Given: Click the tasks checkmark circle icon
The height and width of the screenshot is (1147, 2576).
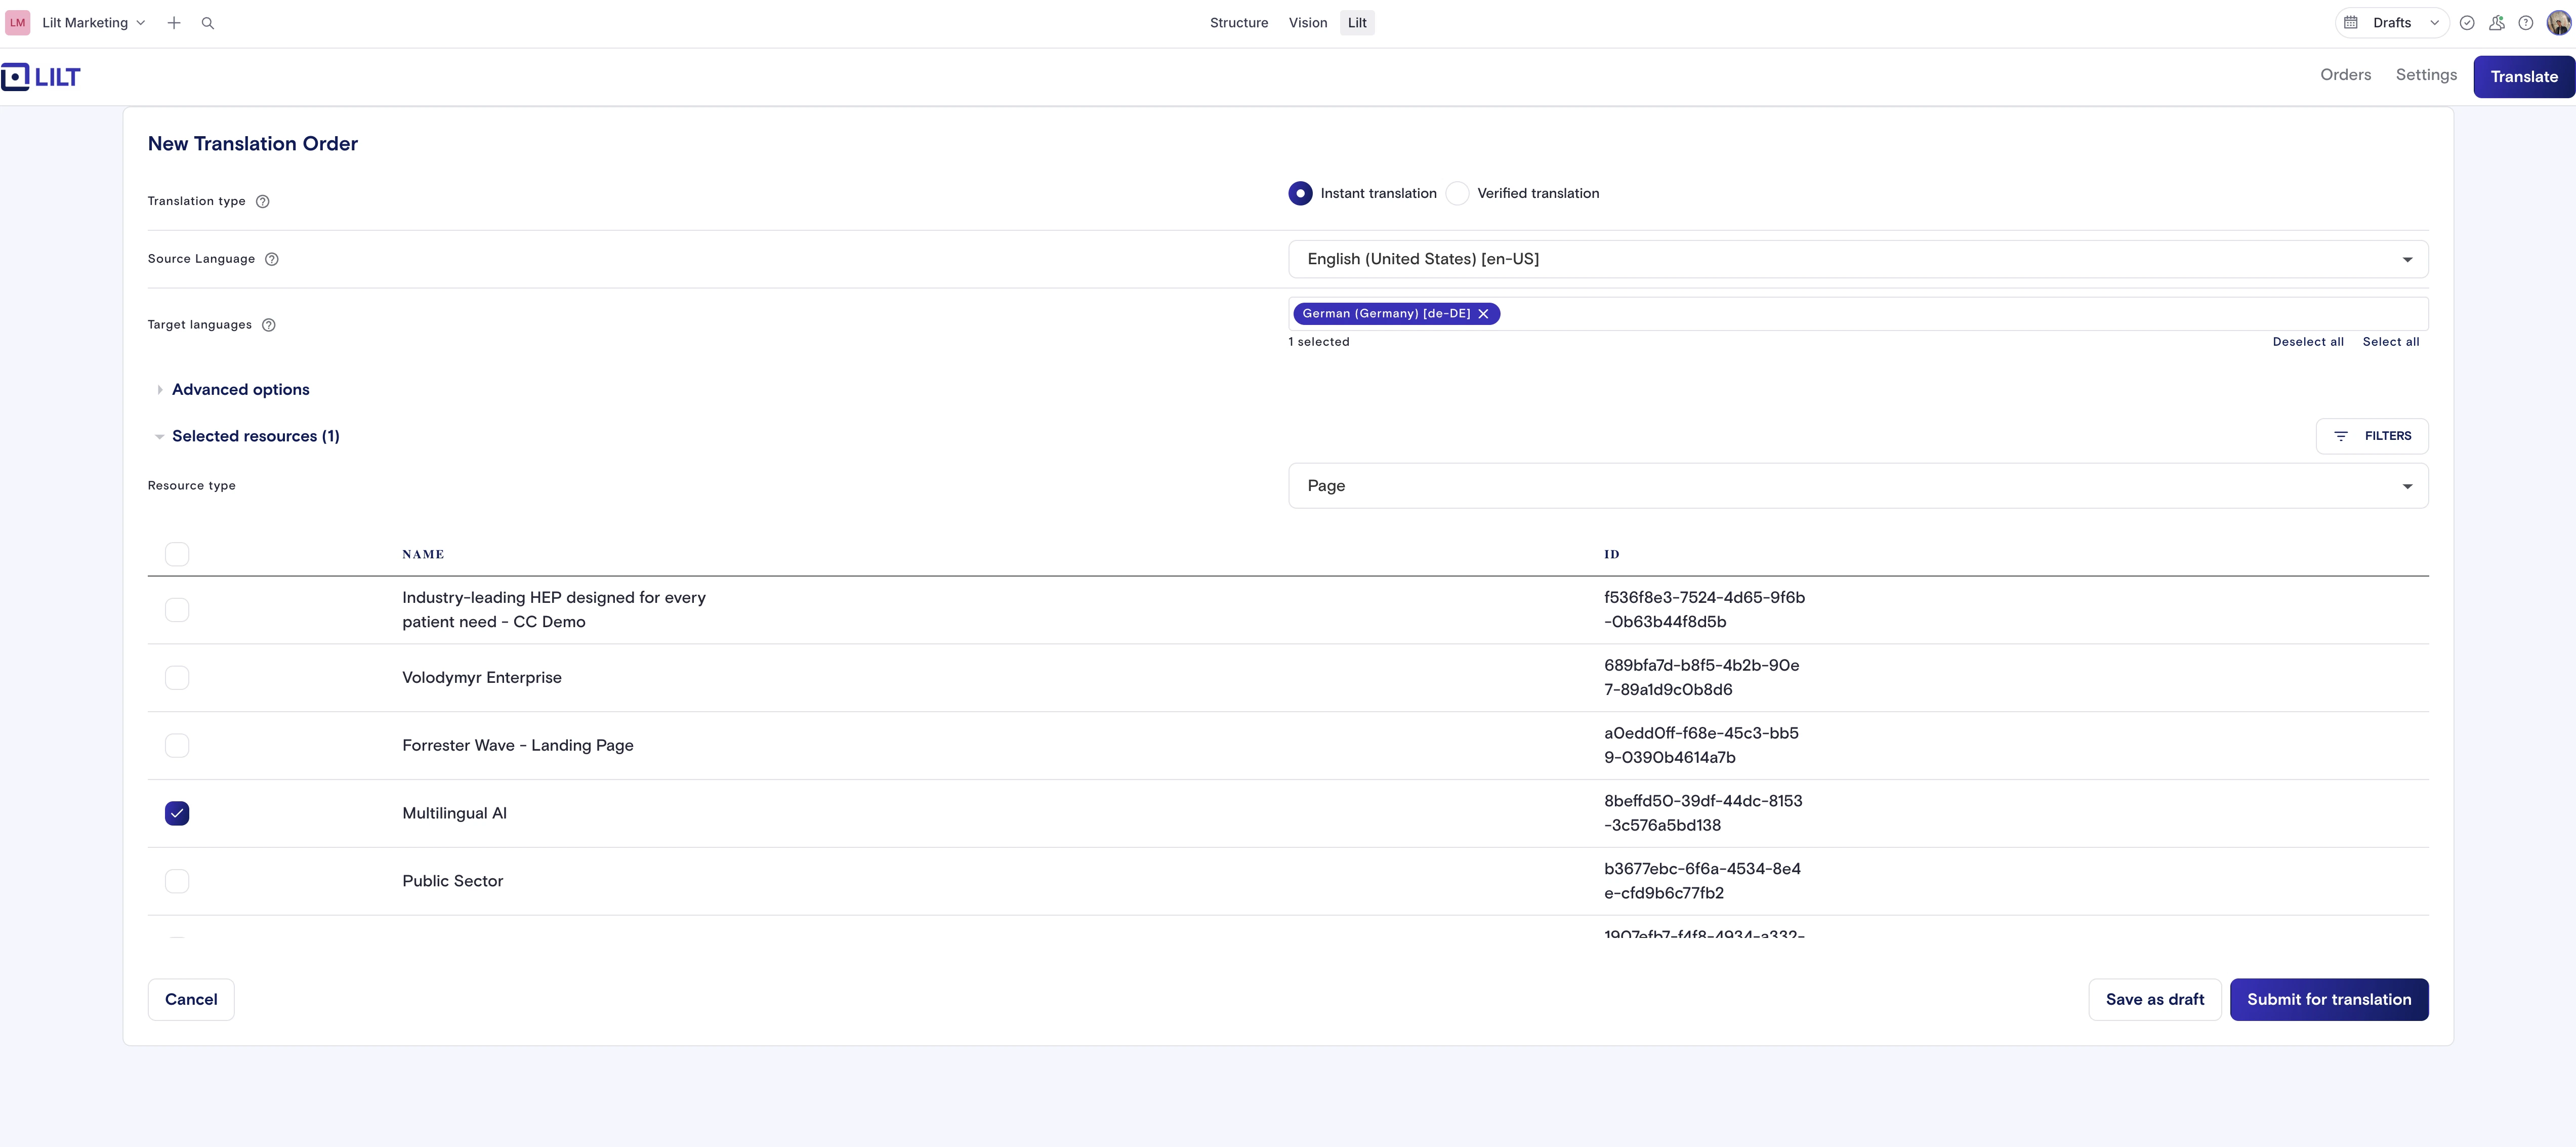Looking at the screenshot, I should coord(2467,23).
